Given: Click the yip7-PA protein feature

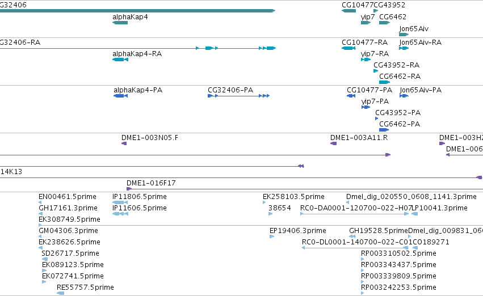Looking at the screenshot, I should point(366,107).
